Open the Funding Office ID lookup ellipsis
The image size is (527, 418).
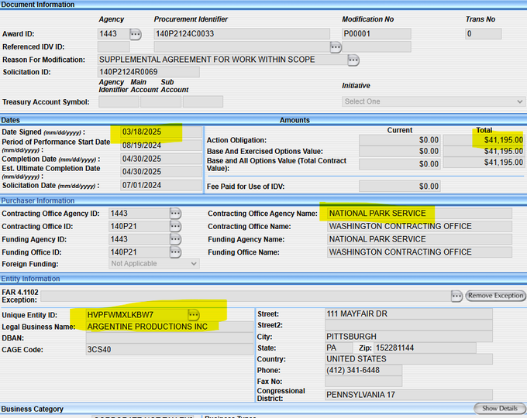175,252
